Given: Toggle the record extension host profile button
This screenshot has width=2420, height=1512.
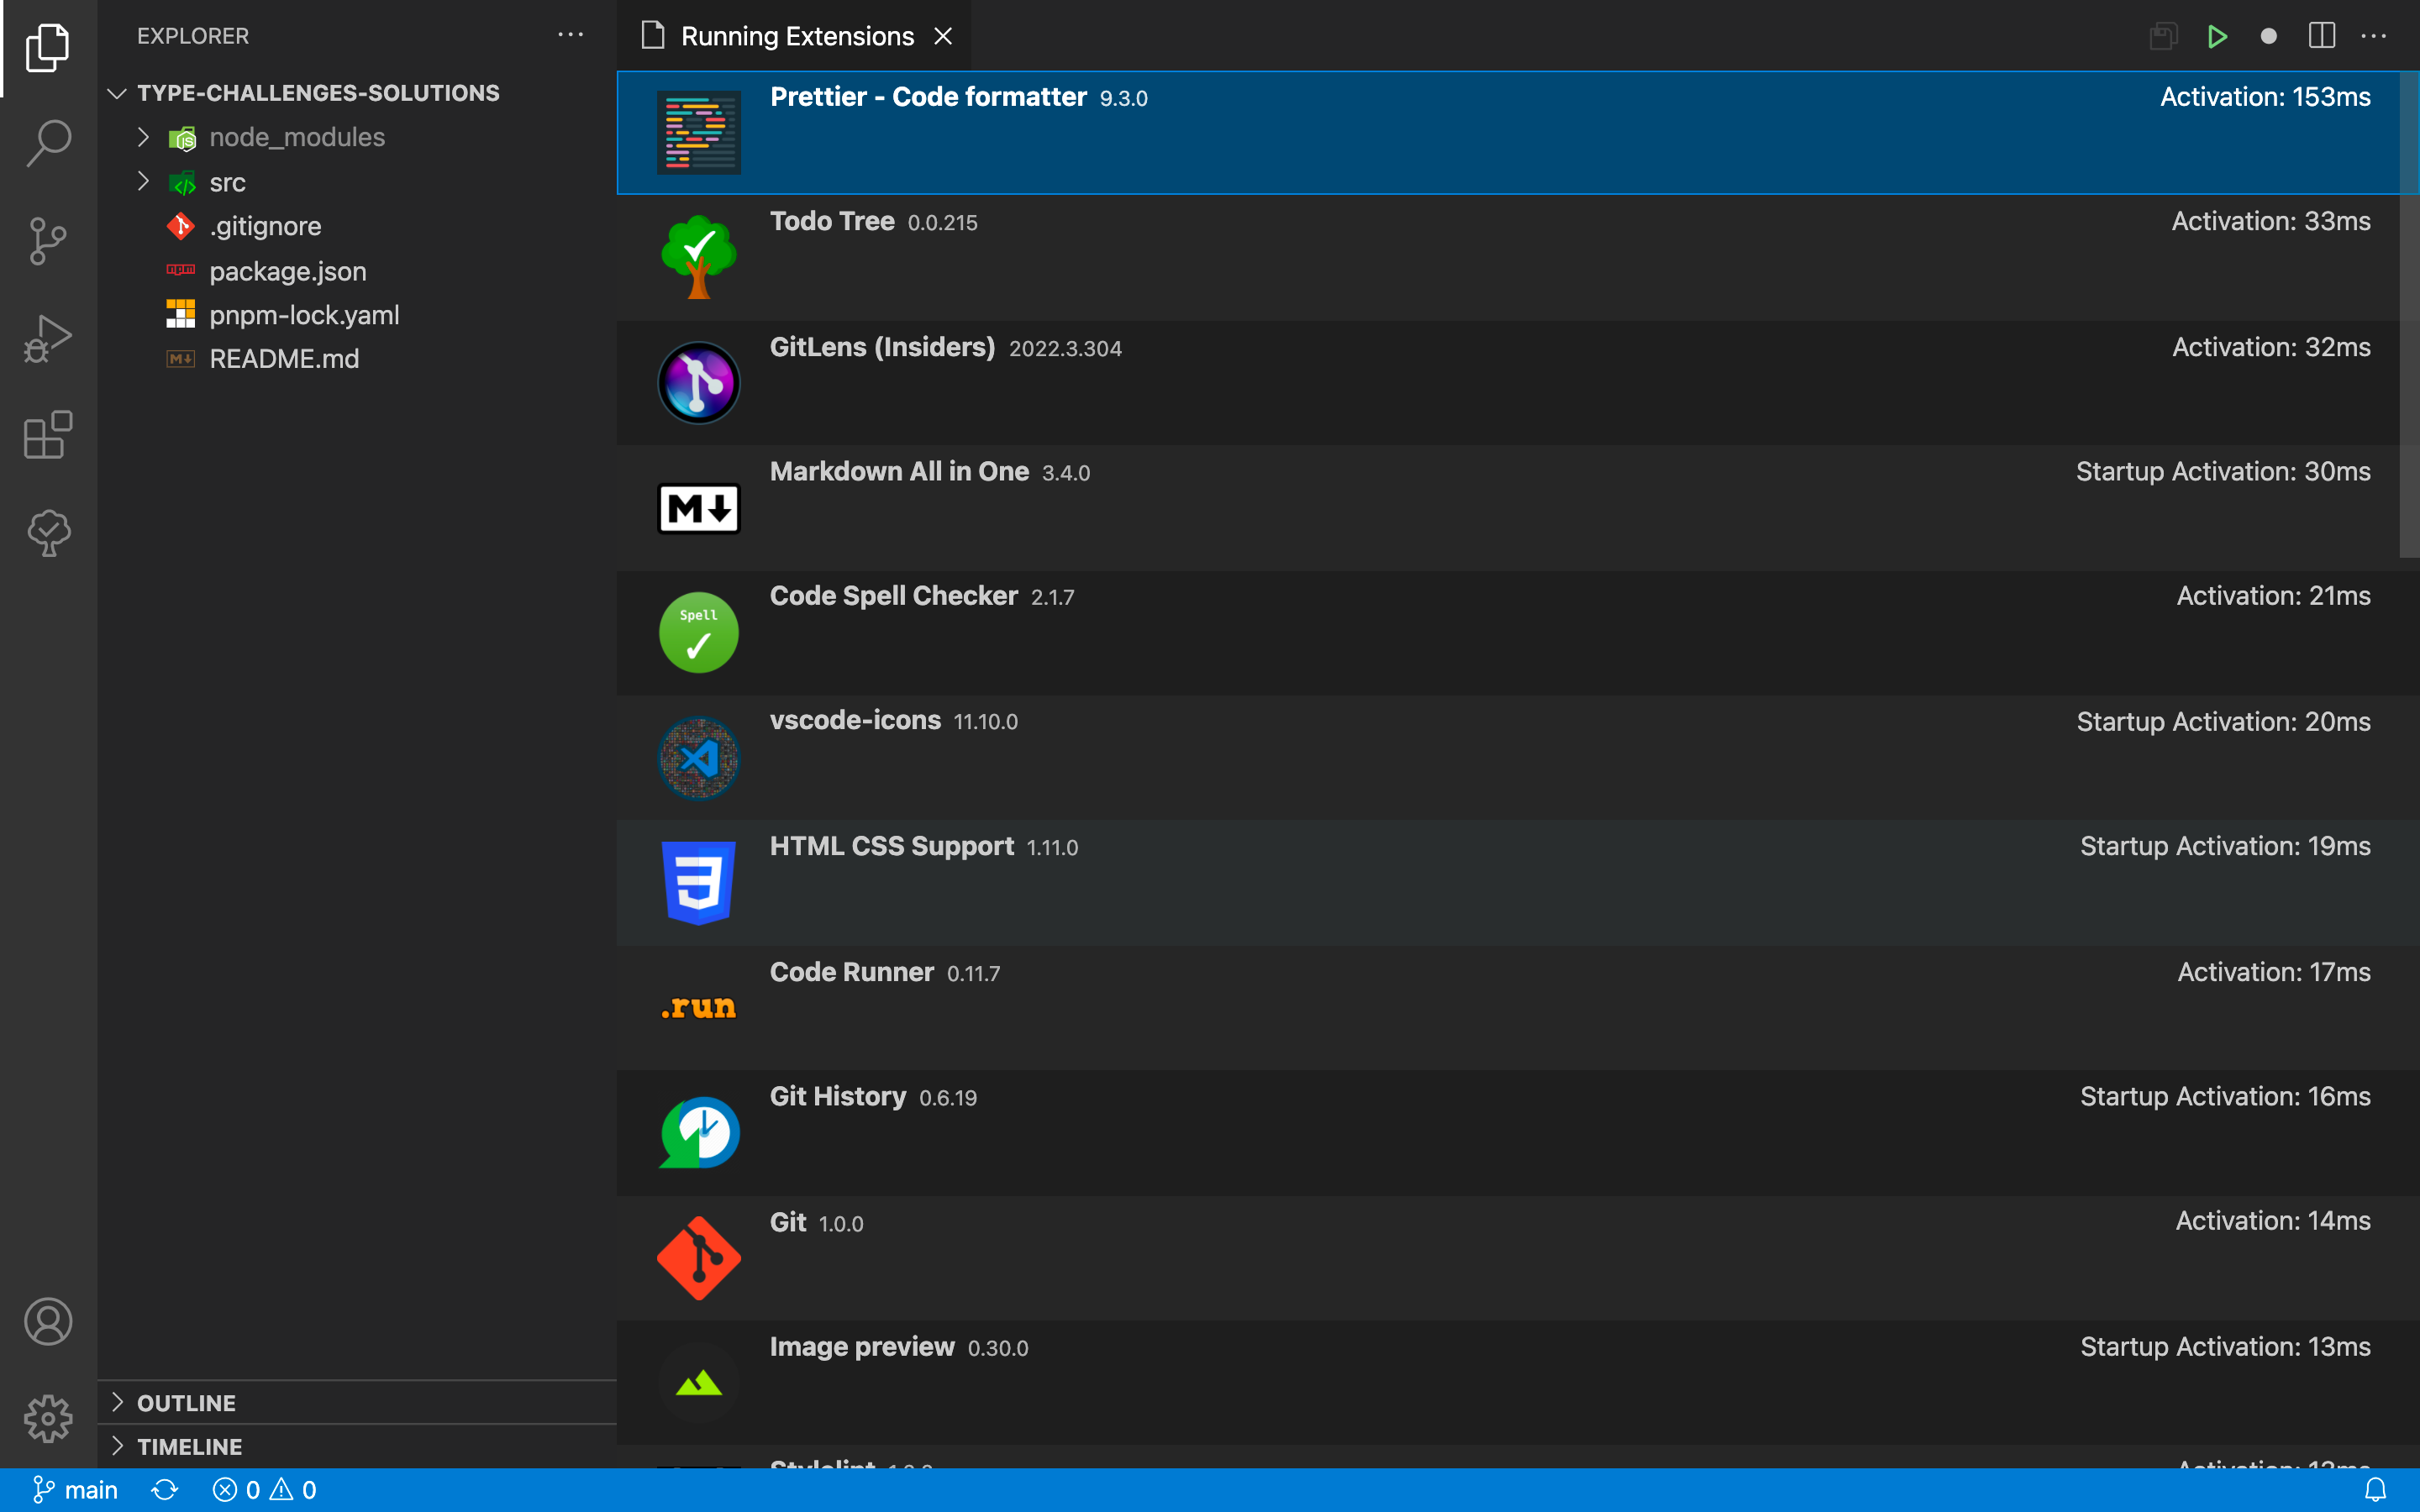Looking at the screenshot, I should 2268,37.
